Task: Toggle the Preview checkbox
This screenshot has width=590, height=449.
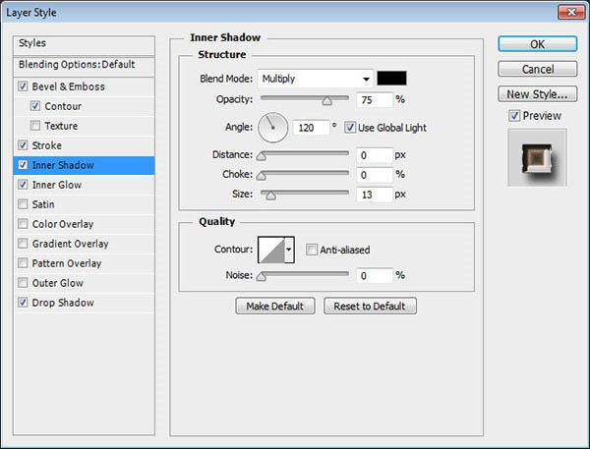Action: pos(514,116)
